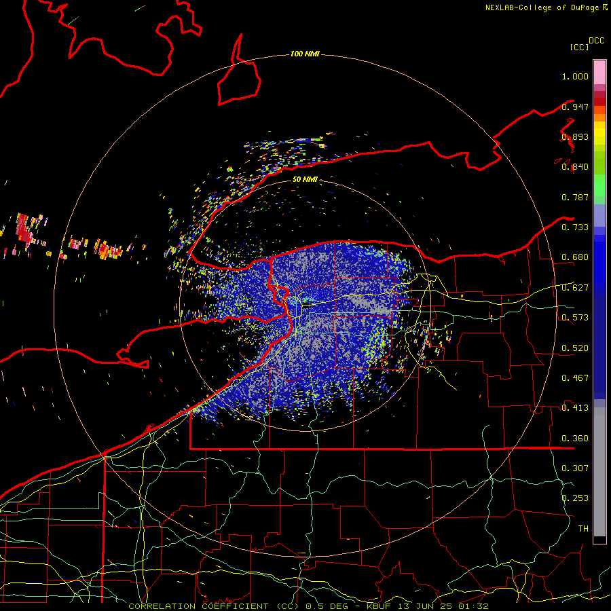Select the 0.413 value on color scale
Image resolution: width=611 pixels, height=611 pixels.
(x=575, y=408)
